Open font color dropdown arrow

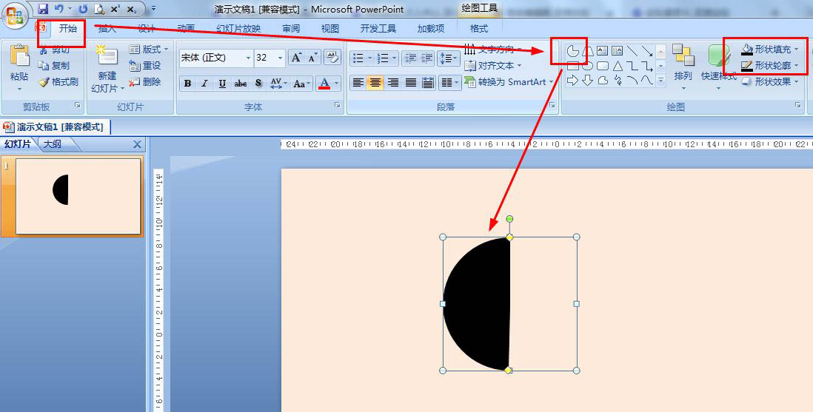click(336, 84)
